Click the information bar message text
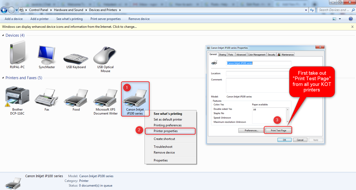 (70, 27)
